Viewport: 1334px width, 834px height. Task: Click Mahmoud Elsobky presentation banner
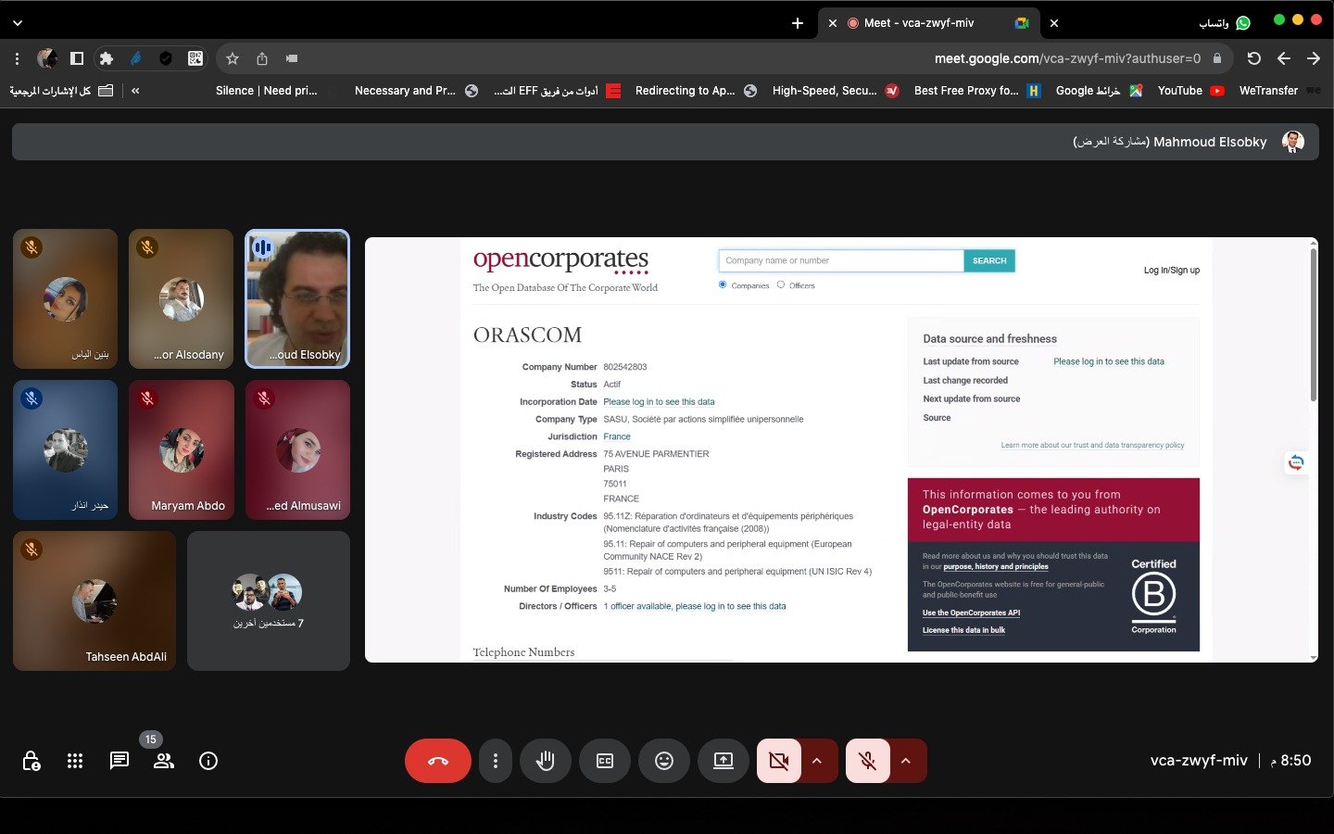click(x=665, y=142)
